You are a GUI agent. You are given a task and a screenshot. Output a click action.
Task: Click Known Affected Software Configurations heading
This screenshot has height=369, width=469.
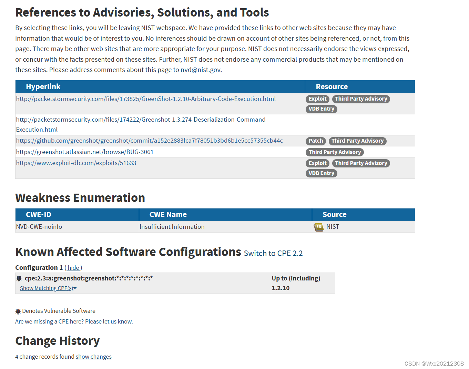(128, 252)
